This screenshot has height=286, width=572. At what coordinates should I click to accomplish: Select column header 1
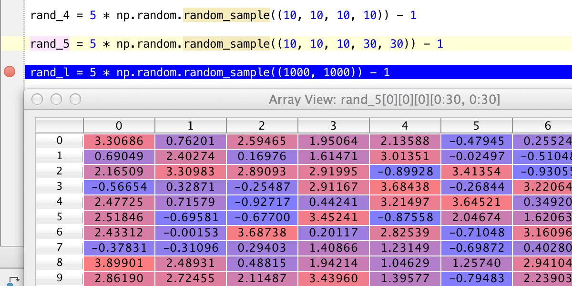pos(191,126)
